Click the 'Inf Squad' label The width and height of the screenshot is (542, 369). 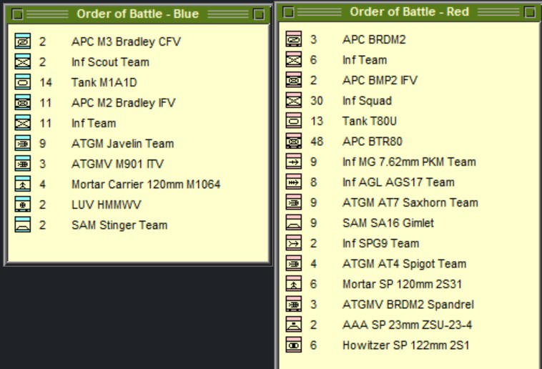[x=367, y=101]
